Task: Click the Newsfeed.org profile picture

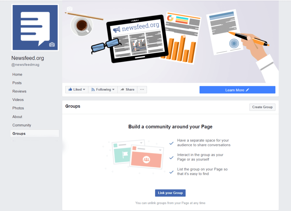Action: click(35, 28)
